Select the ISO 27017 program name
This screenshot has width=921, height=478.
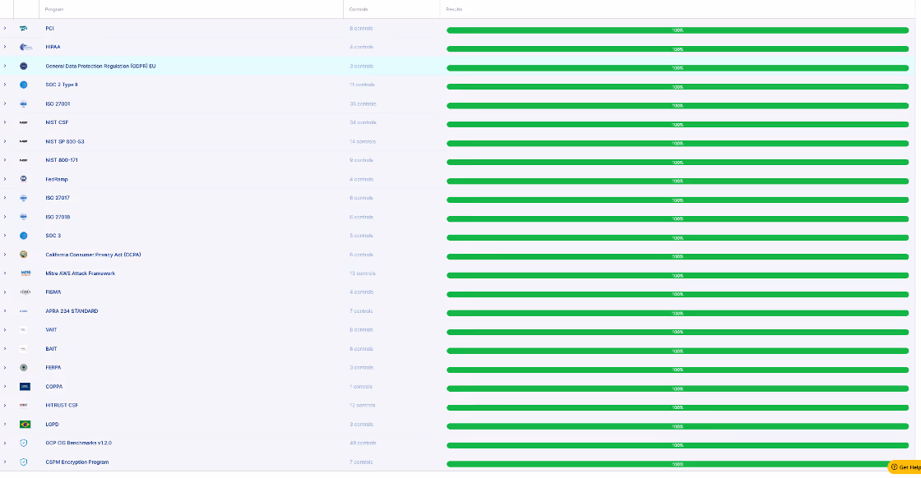coord(58,198)
